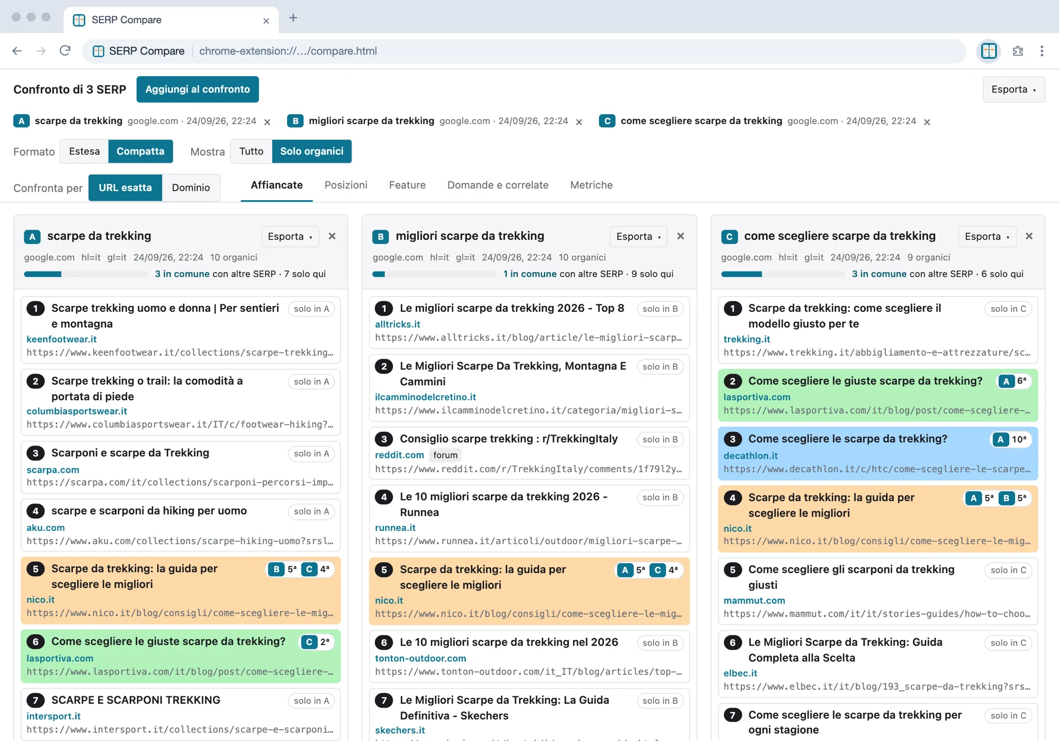Show Tutto results
Image resolution: width=1059 pixels, height=741 pixels.
pyautogui.click(x=251, y=151)
